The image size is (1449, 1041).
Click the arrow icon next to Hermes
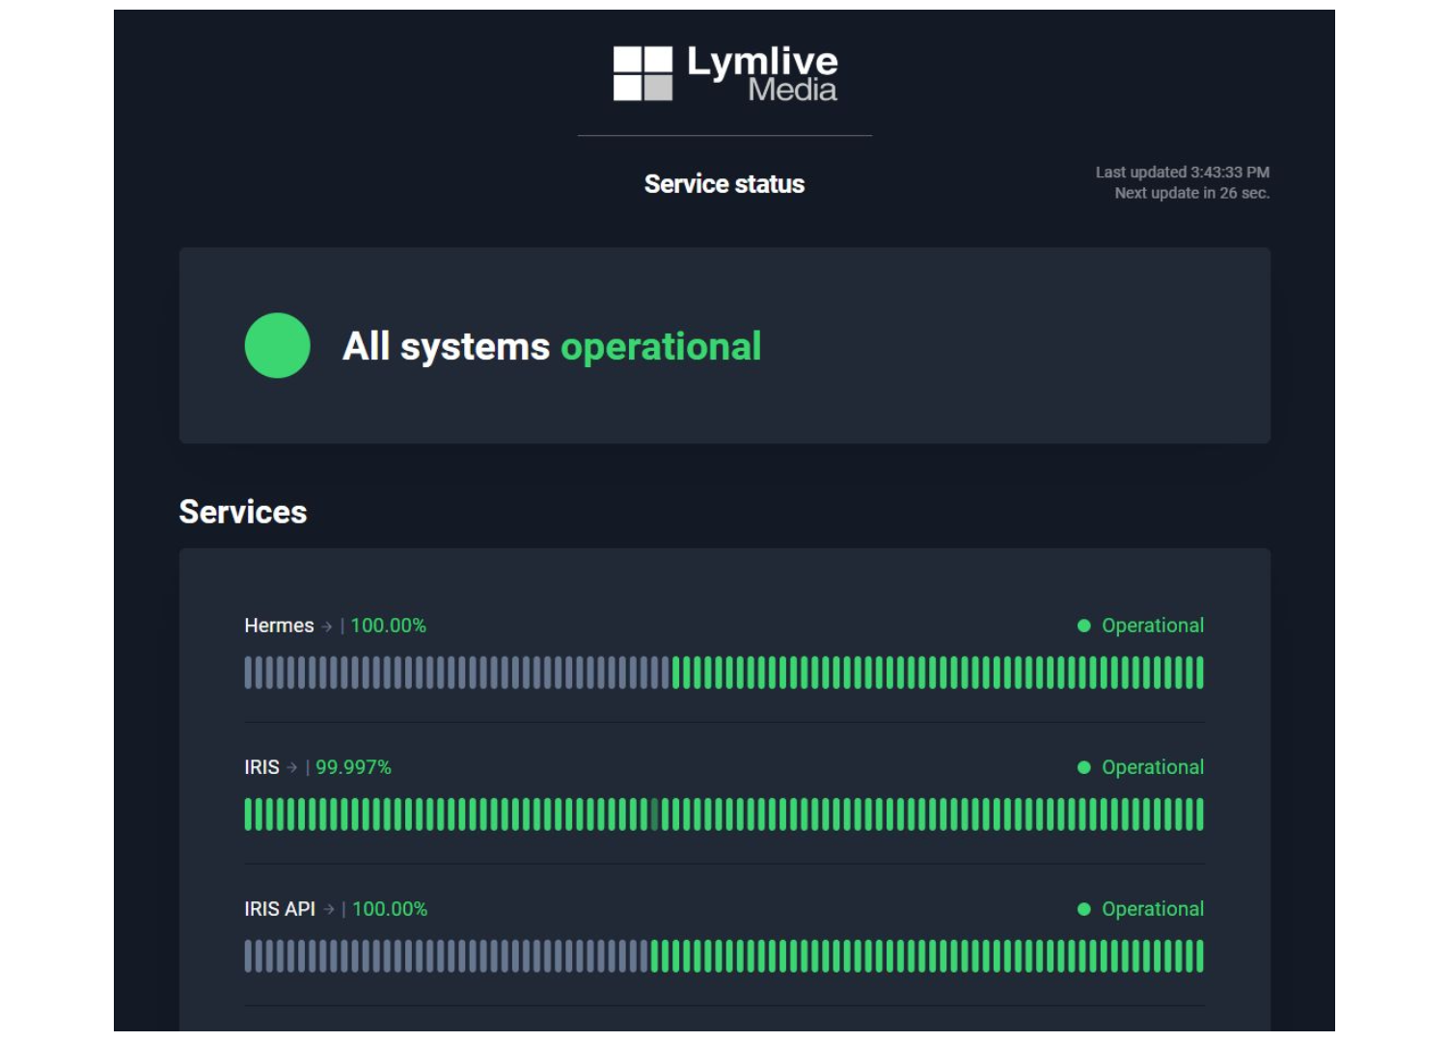coord(327,627)
